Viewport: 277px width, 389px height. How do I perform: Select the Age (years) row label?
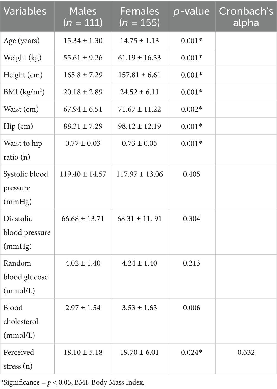[x=22, y=41]
